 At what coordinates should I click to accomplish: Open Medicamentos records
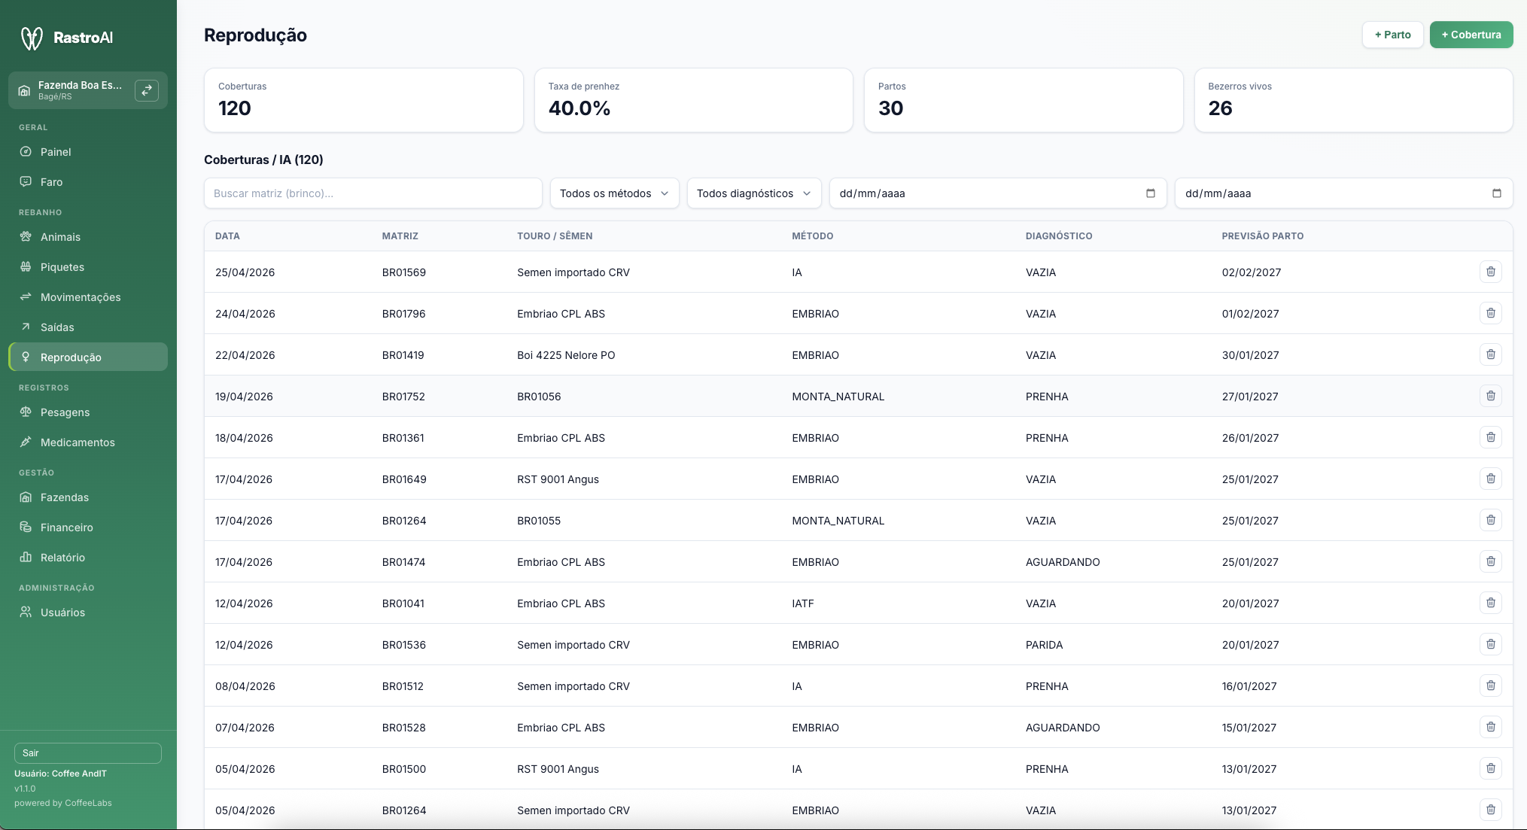pos(88,442)
